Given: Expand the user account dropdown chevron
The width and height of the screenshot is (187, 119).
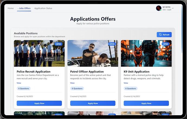Looking at the screenshot, I should pyautogui.click(x=173, y=8).
